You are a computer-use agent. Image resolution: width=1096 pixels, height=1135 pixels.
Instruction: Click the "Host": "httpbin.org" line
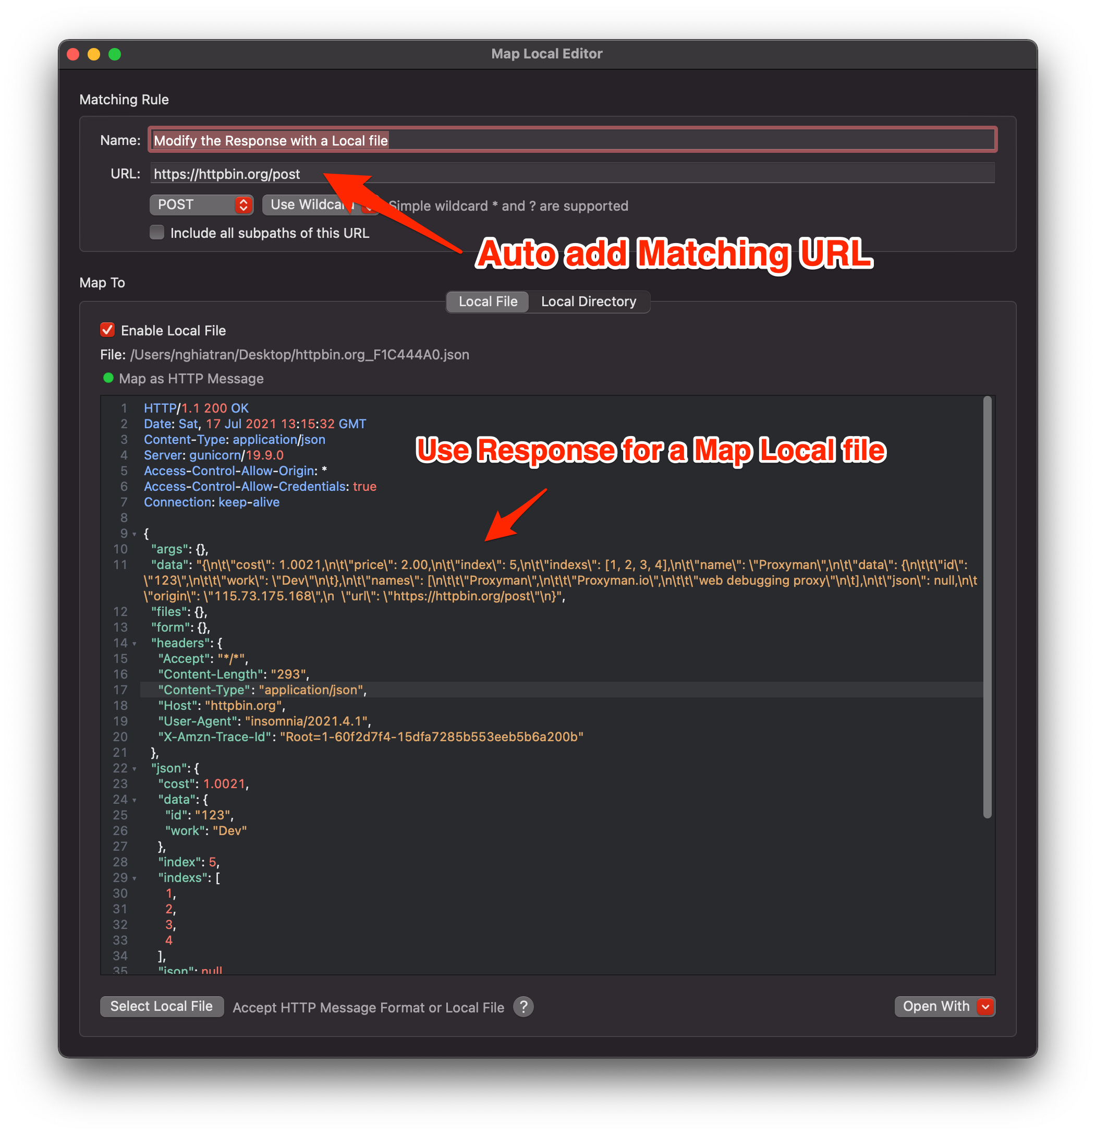tap(222, 705)
